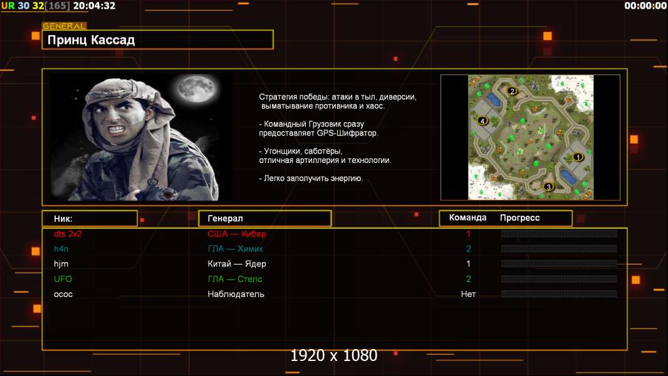The width and height of the screenshot is (668, 376).
Task: Click the 00:00:00 timer at top right
Action: tap(645, 6)
